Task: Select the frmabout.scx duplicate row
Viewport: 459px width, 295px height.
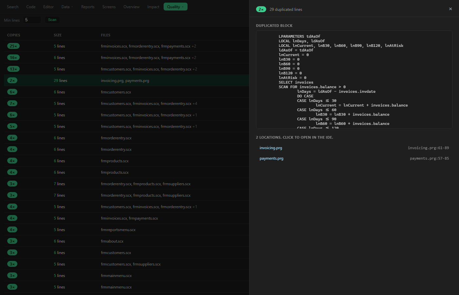Action: coord(126,241)
